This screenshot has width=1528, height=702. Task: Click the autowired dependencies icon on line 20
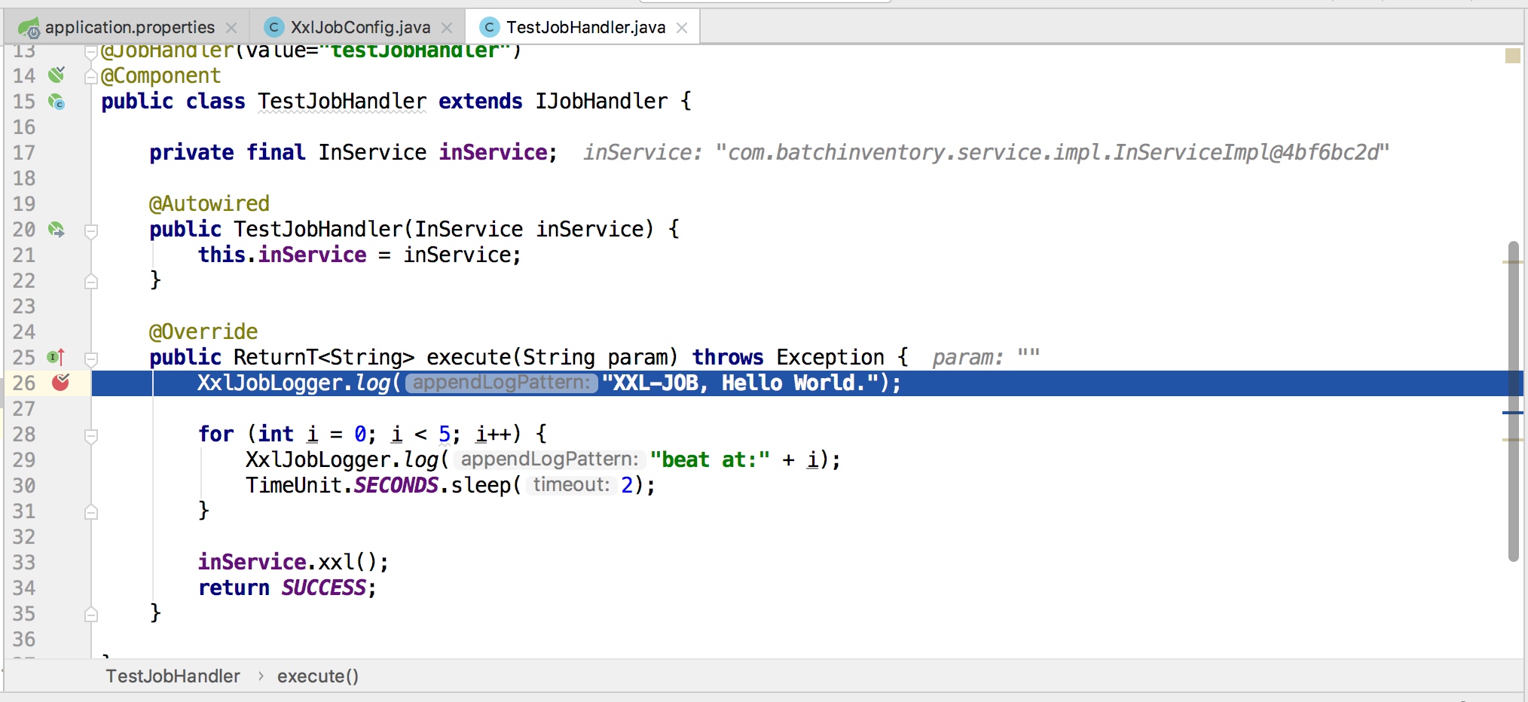[x=57, y=229]
